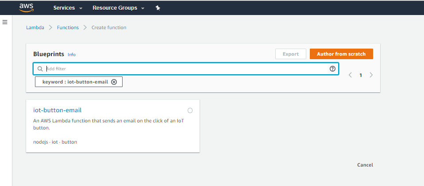Remove the iot-button-email keyword filter
This screenshot has height=186, width=424.
click(x=114, y=82)
